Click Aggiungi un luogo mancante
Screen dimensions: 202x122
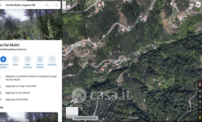(x=21, y=86)
